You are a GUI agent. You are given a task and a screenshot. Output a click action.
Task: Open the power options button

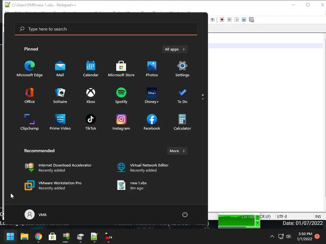(185, 214)
